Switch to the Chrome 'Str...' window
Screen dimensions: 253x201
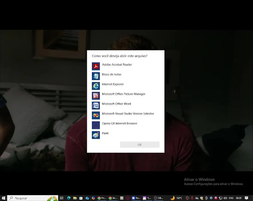[x=113, y=198]
